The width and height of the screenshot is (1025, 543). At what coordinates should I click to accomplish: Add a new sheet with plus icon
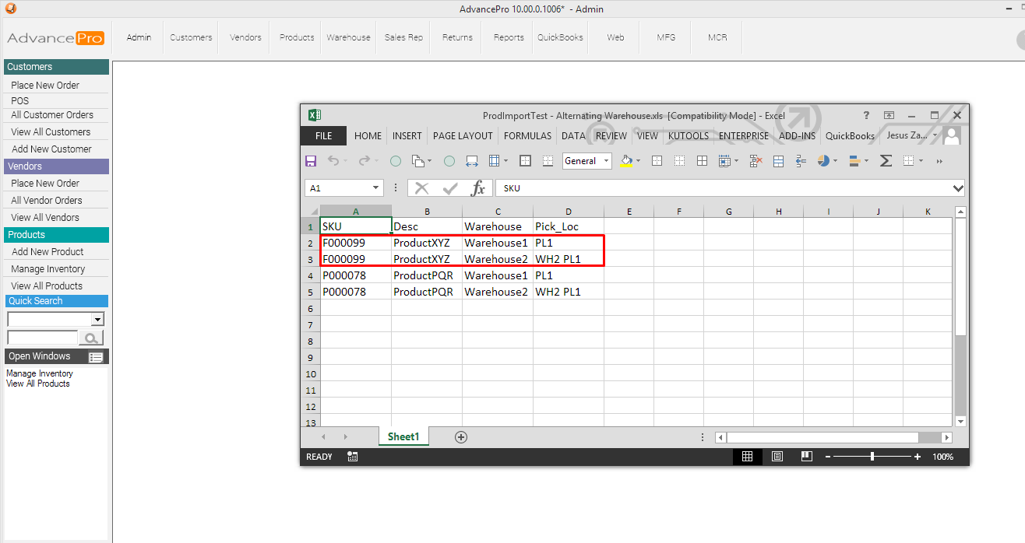pyautogui.click(x=461, y=437)
